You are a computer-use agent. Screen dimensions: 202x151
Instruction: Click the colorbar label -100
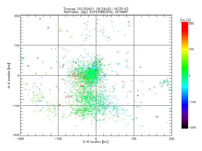[x=192, y=102]
